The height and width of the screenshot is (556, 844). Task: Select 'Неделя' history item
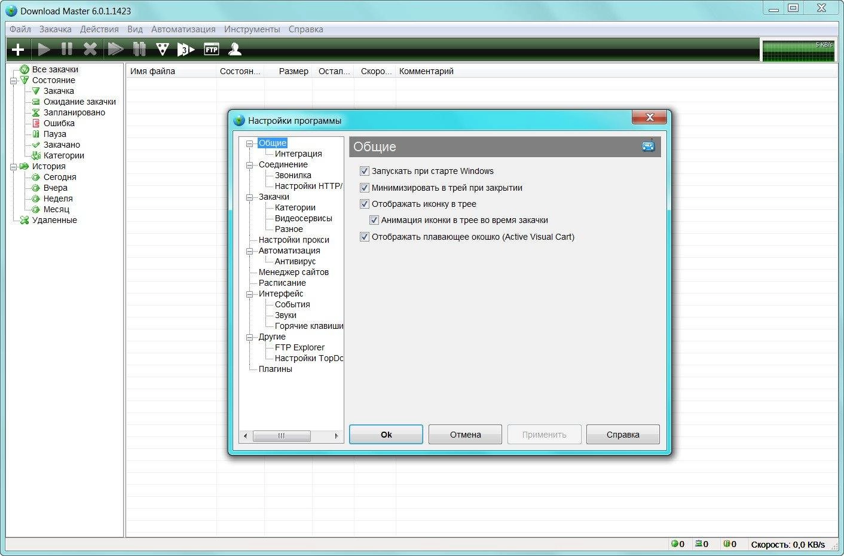[58, 198]
